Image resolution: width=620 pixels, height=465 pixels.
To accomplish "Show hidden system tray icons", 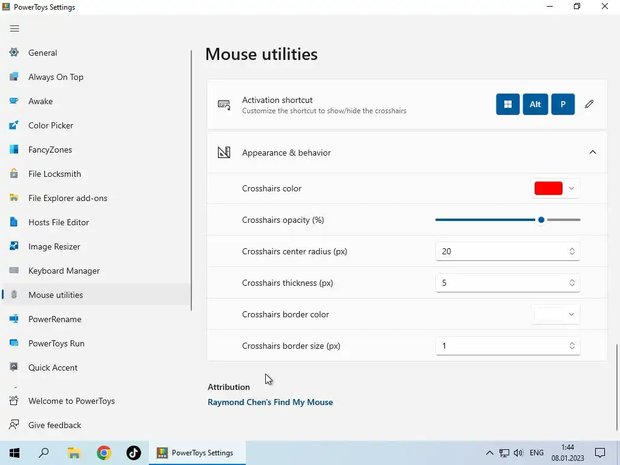I will tap(489, 453).
